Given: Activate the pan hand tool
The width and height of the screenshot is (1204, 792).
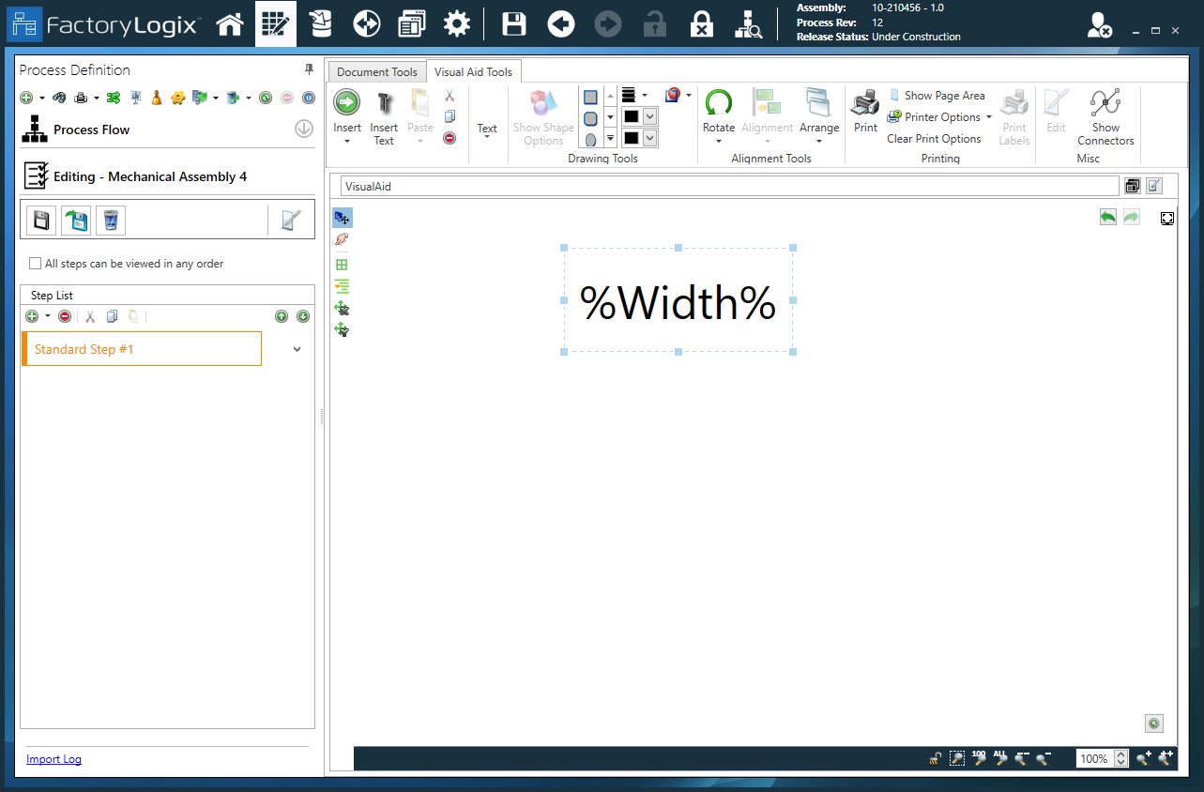Looking at the screenshot, I should (x=342, y=239).
